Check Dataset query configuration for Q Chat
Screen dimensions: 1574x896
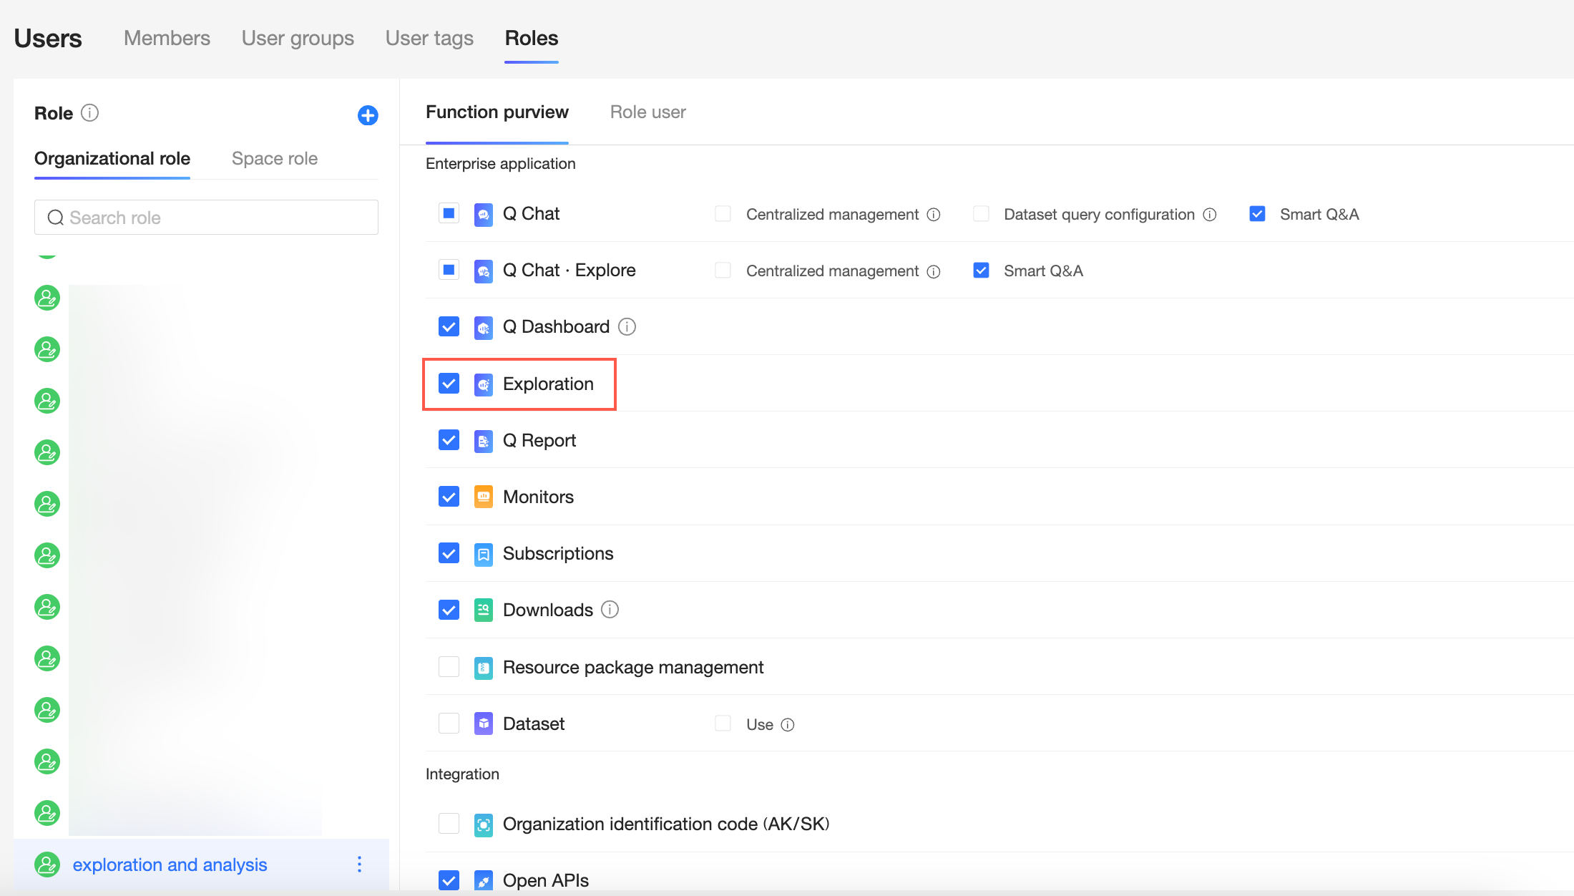tap(981, 214)
